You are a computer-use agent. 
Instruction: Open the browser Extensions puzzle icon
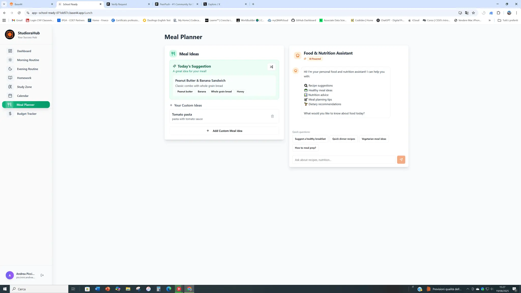pyautogui.click(x=498, y=13)
